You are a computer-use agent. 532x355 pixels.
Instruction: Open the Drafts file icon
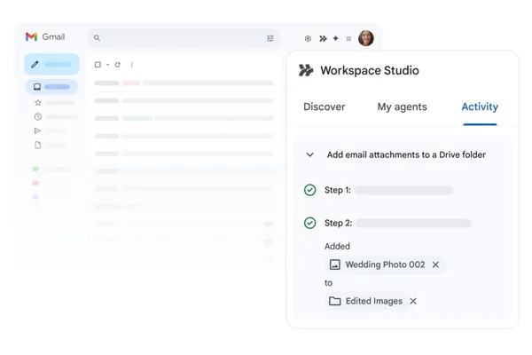point(37,145)
